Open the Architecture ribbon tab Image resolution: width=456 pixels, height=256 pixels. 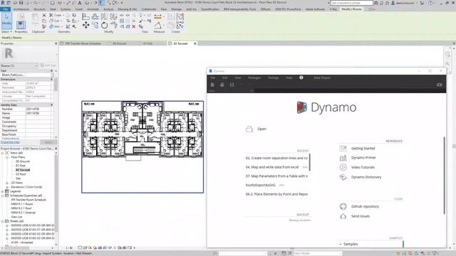(x=21, y=9)
